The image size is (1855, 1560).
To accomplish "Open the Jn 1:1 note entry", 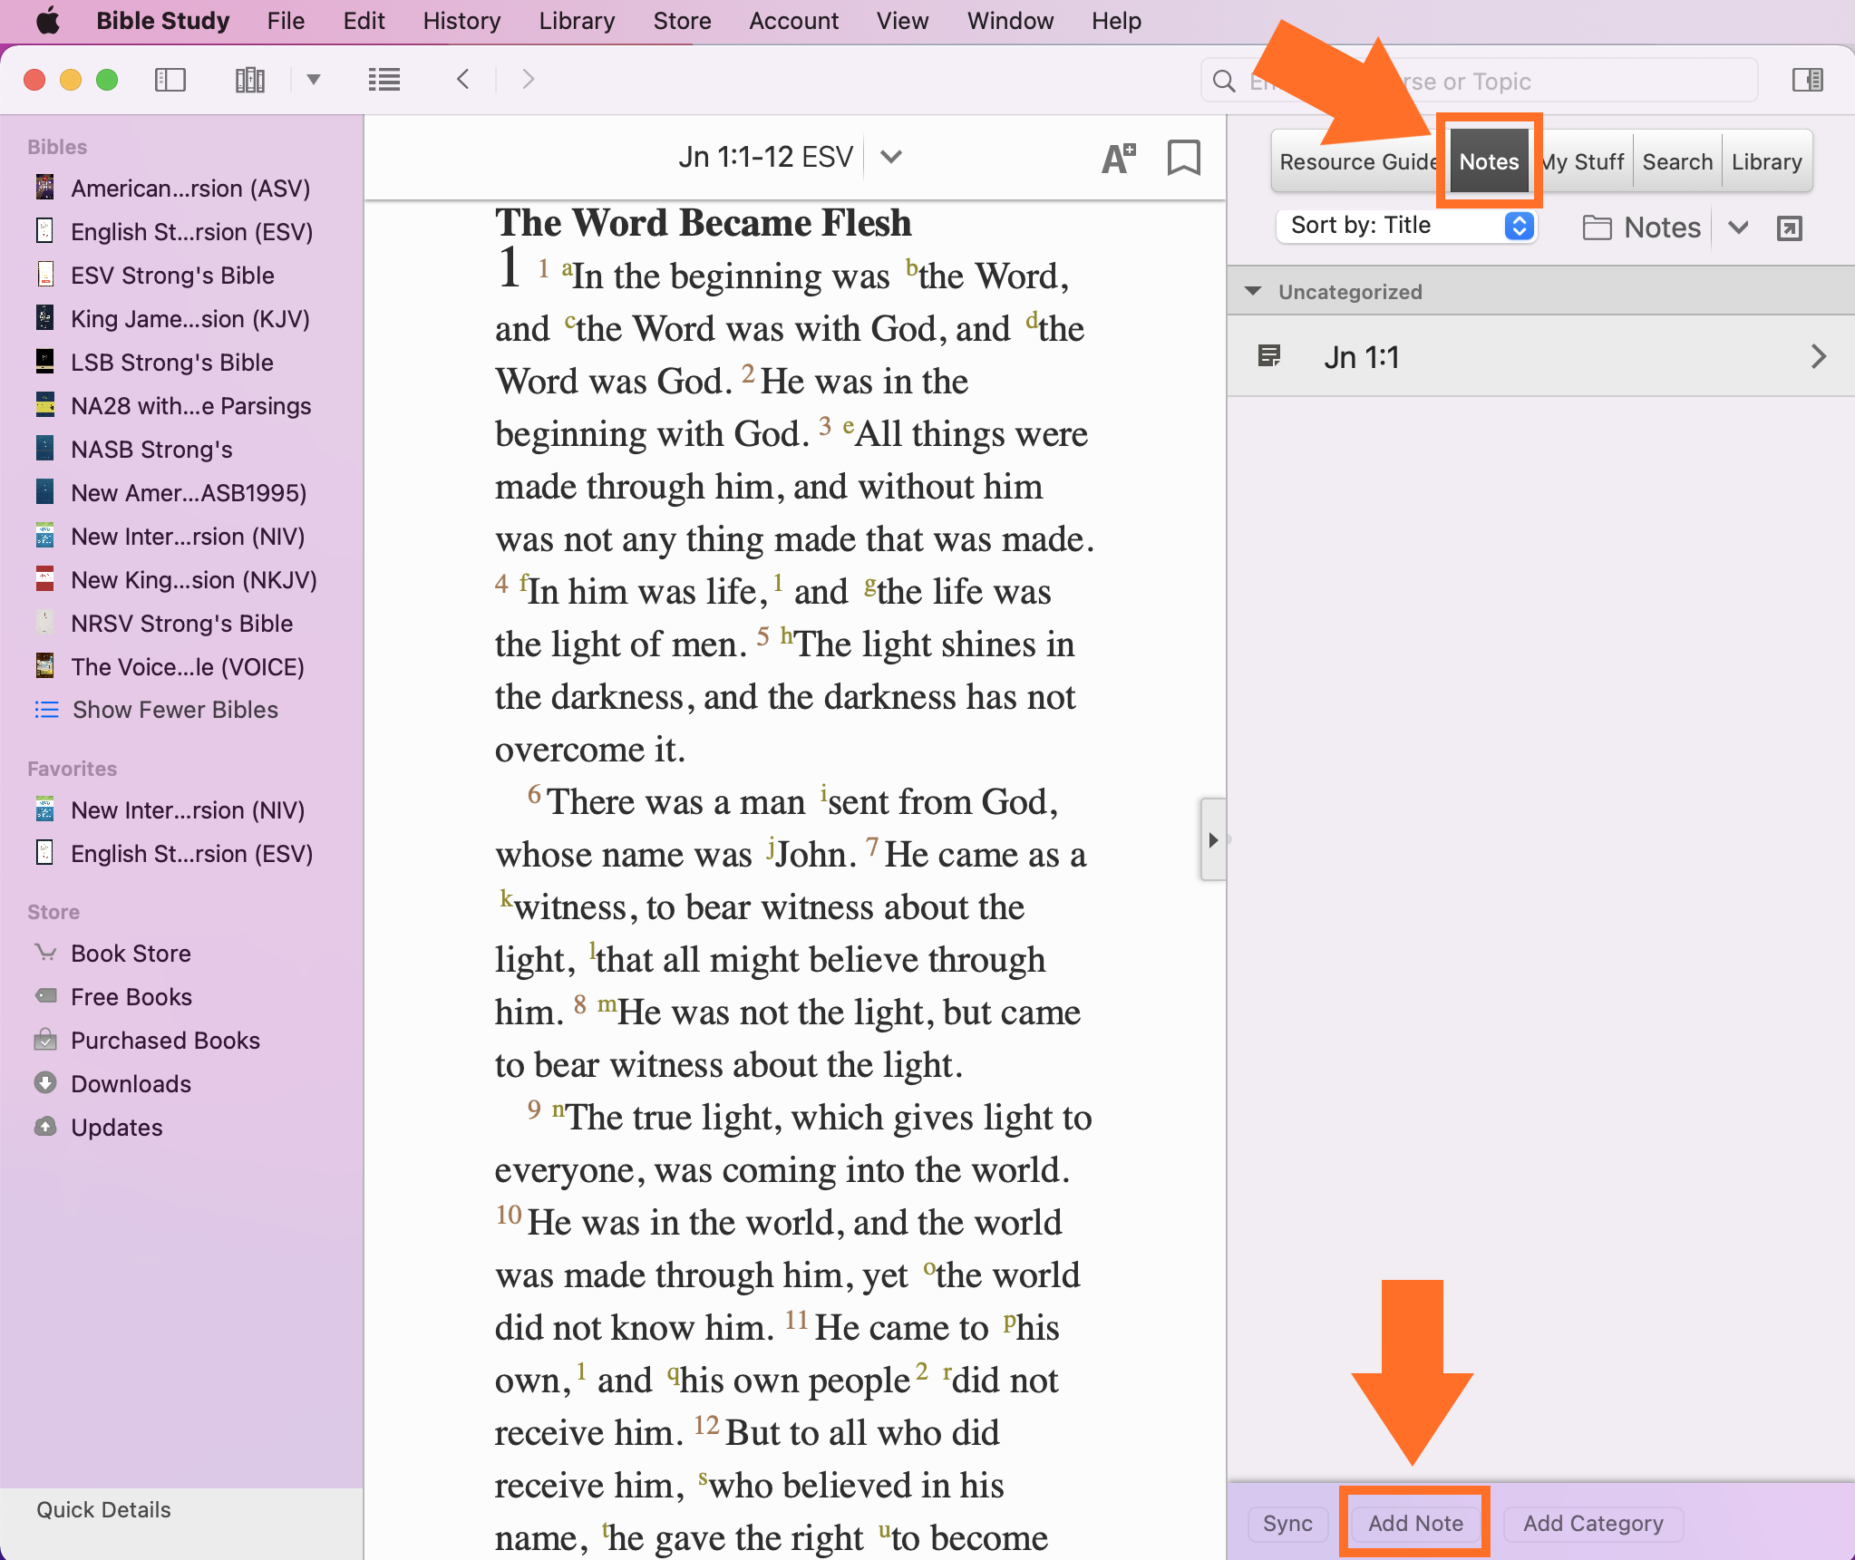I will pos(1539,357).
